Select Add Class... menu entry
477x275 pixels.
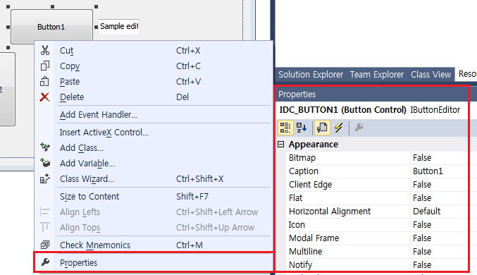tap(154, 147)
